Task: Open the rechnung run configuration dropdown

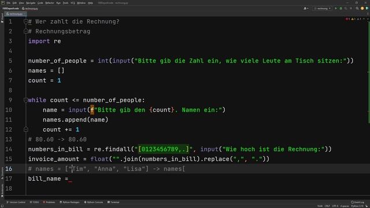Action: coord(323,9)
